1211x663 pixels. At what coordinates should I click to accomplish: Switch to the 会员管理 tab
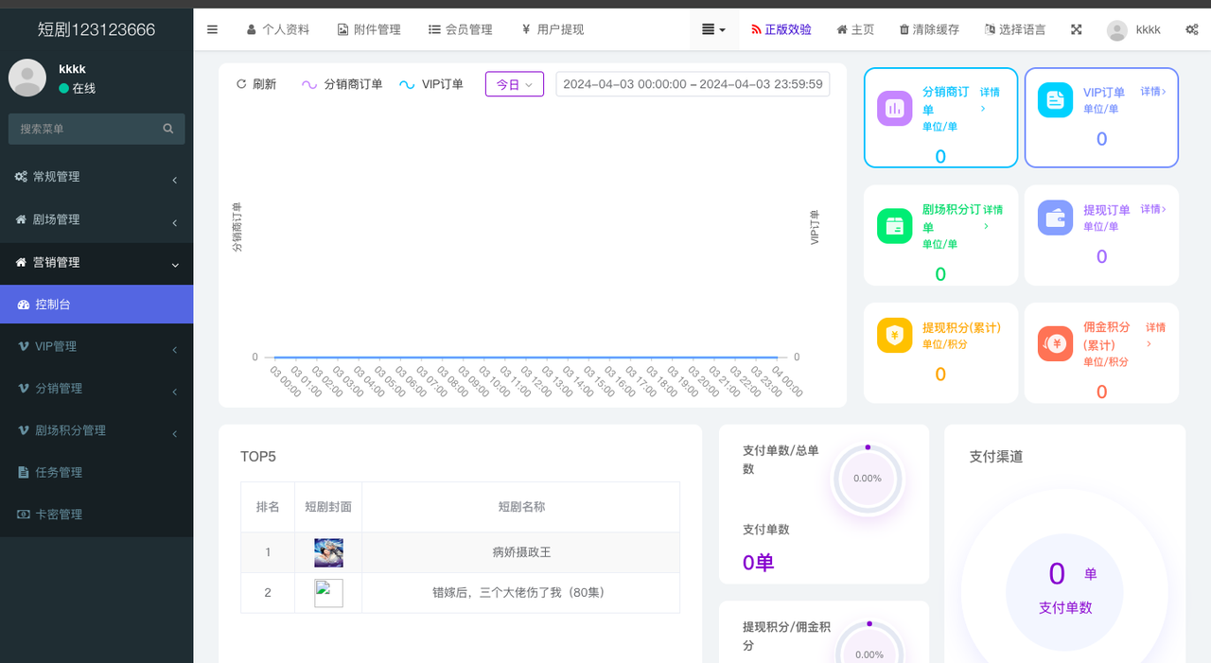pyautogui.click(x=461, y=29)
